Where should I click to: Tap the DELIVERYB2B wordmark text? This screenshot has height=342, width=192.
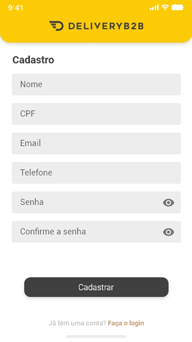coord(106,26)
